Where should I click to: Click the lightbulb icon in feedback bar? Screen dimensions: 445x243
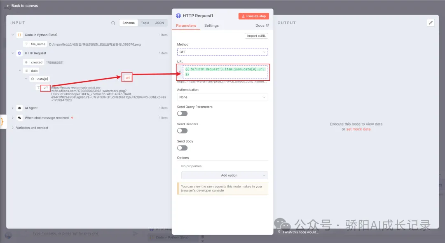(x=279, y=232)
